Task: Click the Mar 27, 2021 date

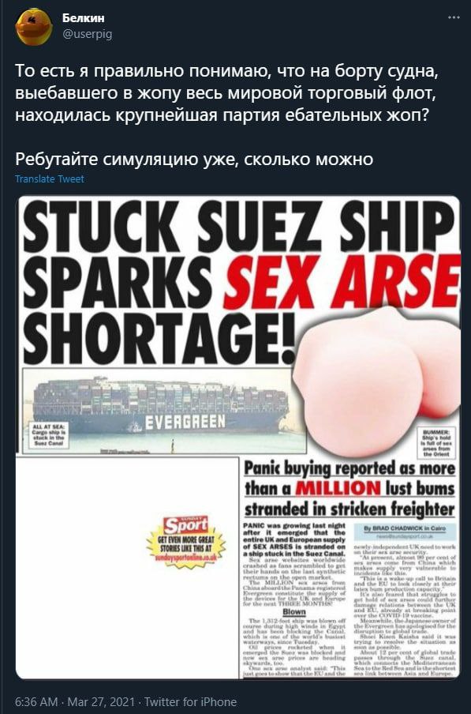Action: 101,701
